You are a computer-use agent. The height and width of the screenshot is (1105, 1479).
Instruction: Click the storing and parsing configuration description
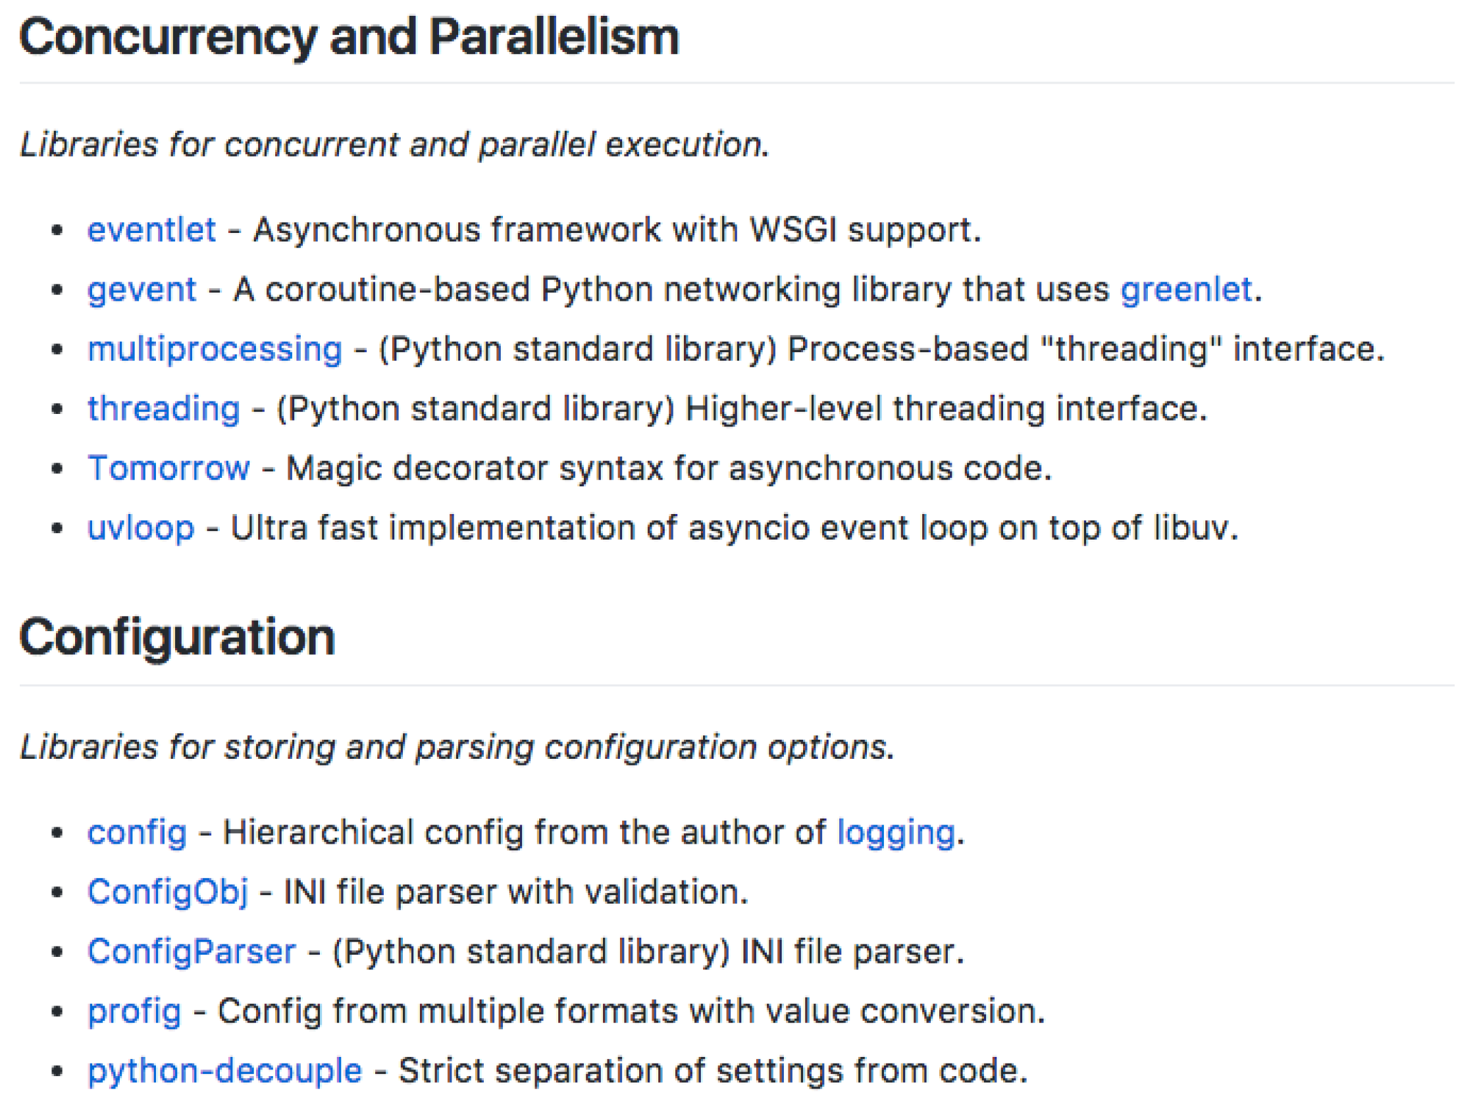[x=457, y=747]
